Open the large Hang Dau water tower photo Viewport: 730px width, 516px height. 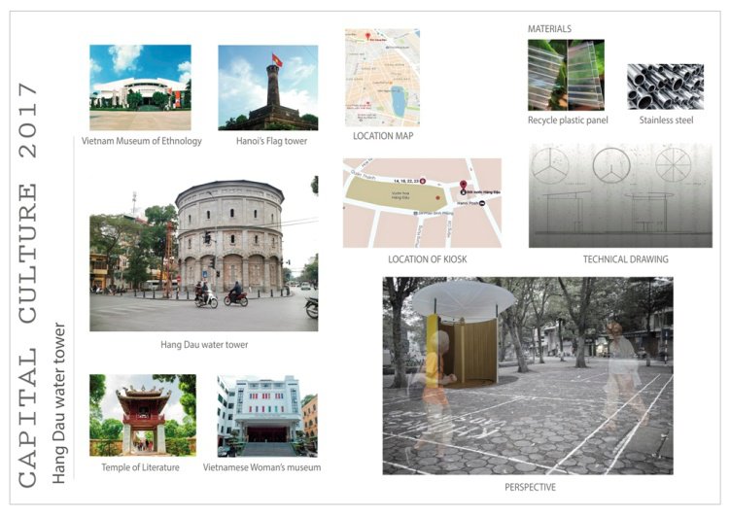(x=204, y=254)
